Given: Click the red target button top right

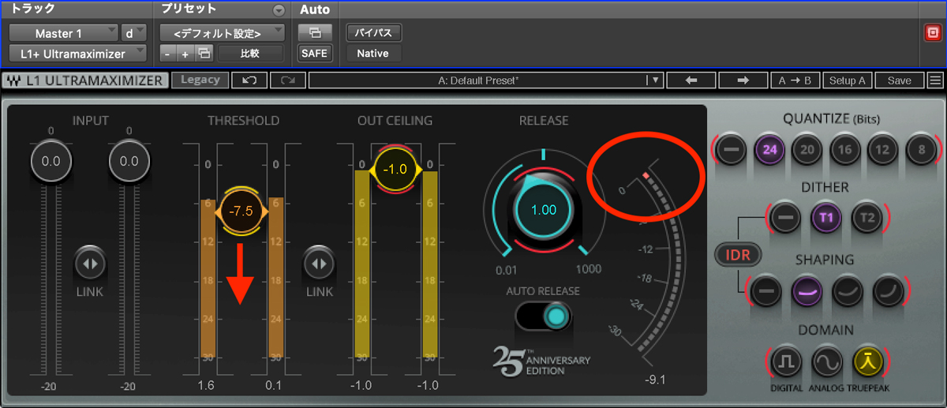Looking at the screenshot, I should 931,33.
